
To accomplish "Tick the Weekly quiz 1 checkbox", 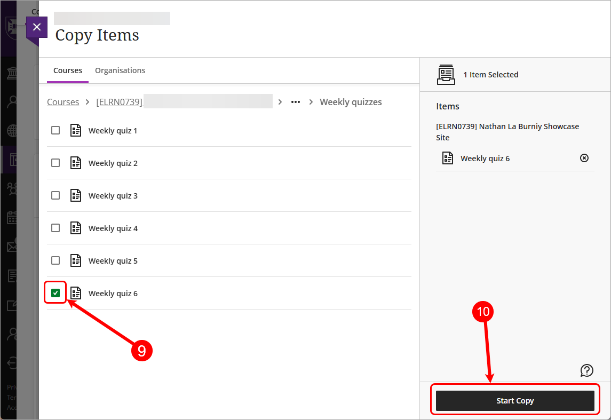I will pos(55,130).
